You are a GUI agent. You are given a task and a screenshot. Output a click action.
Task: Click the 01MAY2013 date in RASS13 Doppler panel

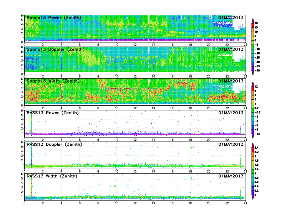[231, 144]
